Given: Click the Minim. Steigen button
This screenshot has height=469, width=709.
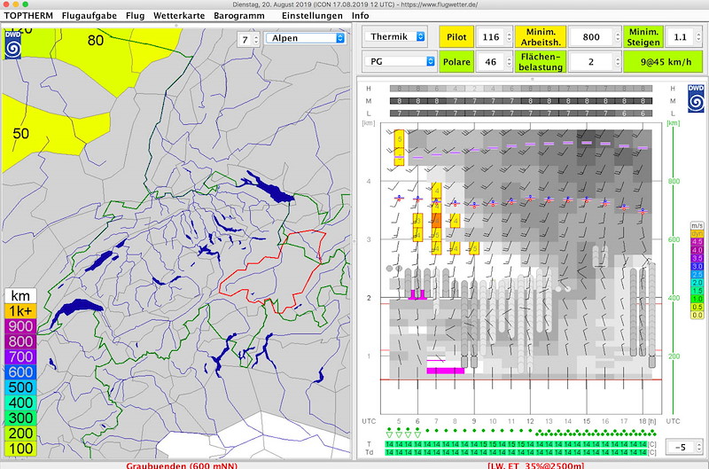Looking at the screenshot, I should tap(643, 37).
